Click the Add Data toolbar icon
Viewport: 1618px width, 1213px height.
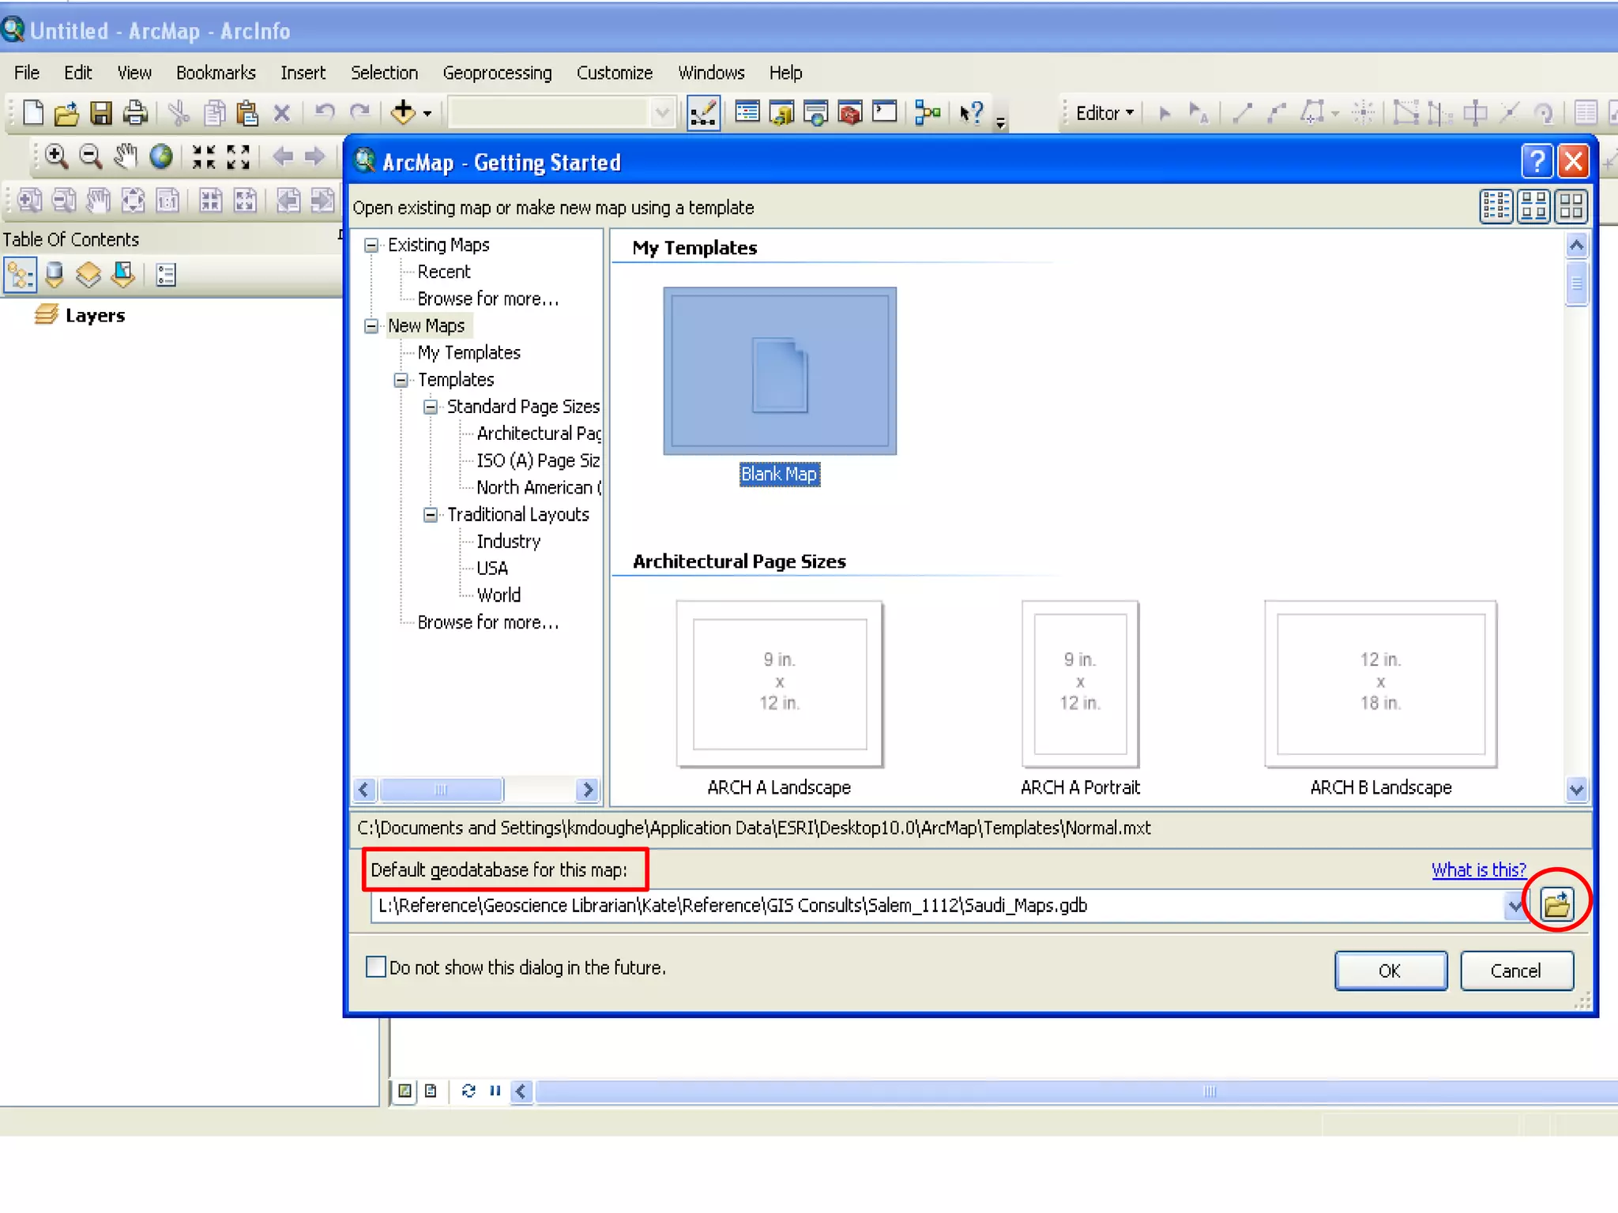pos(403,113)
